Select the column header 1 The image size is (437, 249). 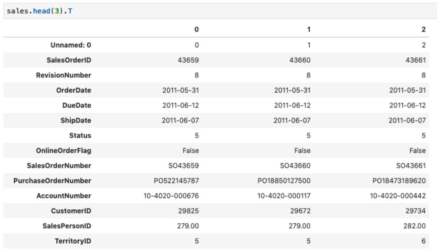[309, 29]
